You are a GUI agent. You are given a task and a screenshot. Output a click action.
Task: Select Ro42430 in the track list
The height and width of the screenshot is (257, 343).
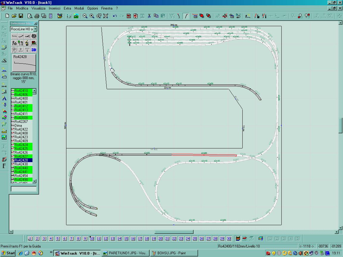click(x=22, y=164)
